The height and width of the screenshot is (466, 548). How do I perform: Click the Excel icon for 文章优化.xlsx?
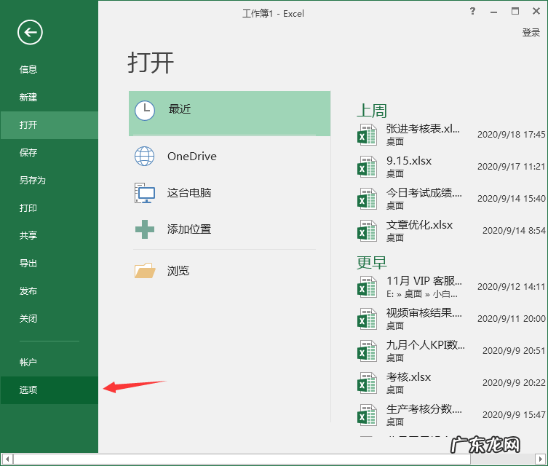click(x=367, y=231)
